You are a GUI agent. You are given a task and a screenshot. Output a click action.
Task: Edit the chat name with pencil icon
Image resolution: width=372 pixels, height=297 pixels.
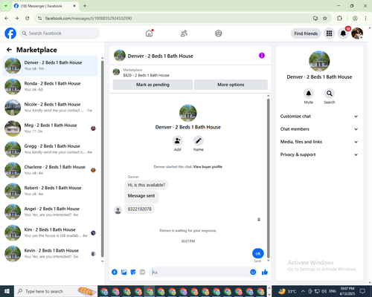199,140
